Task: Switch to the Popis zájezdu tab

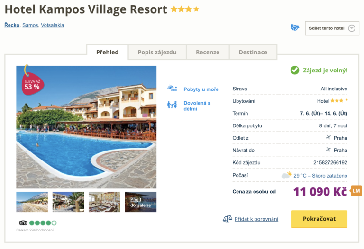Action: (157, 52)
